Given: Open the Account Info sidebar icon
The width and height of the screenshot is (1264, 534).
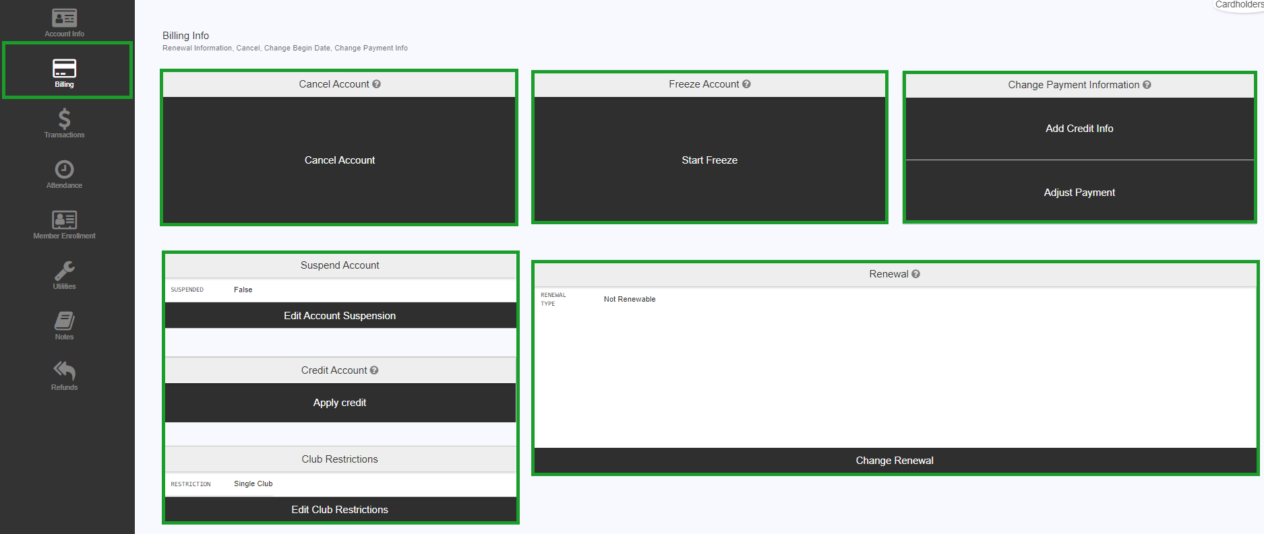Looking at the screenshot, I should coord(64,18).
